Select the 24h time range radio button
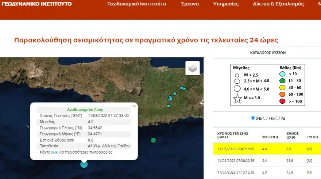 coord(253,118)
